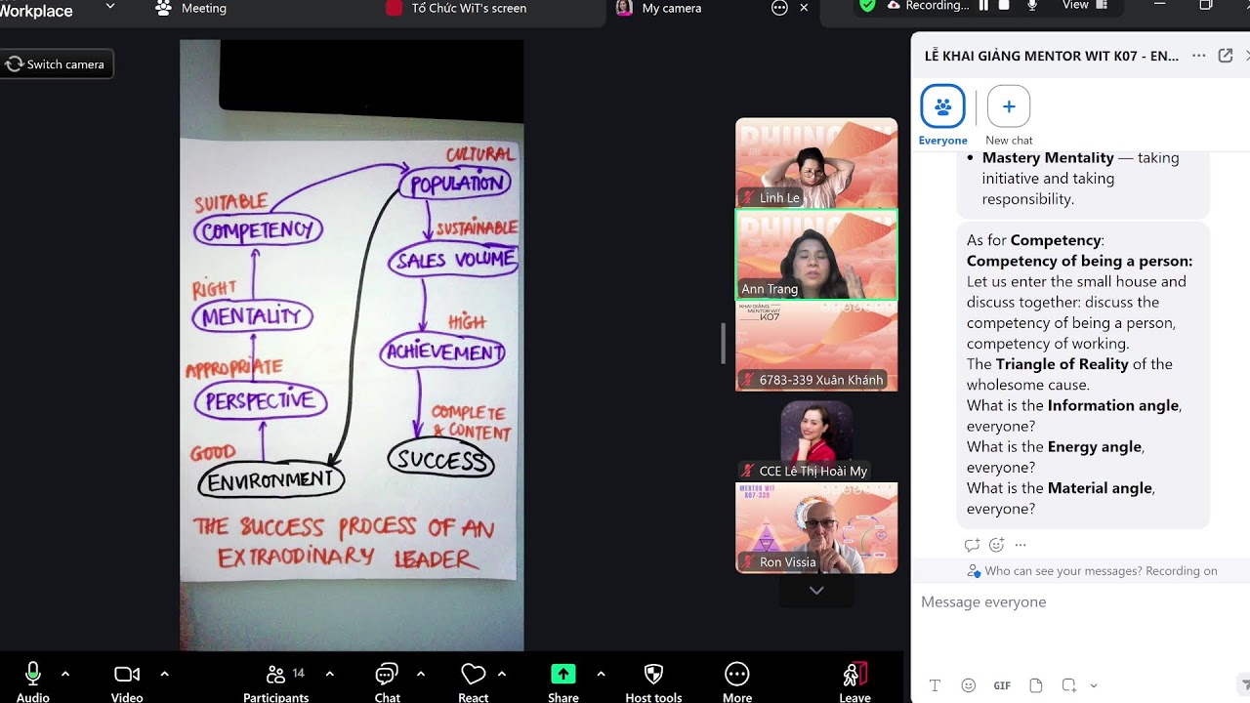Click the '14' participants count
1250x703 pixels.
tap(299, 673)
